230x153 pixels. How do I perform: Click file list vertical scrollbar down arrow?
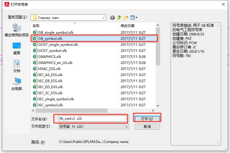point(158,106)
